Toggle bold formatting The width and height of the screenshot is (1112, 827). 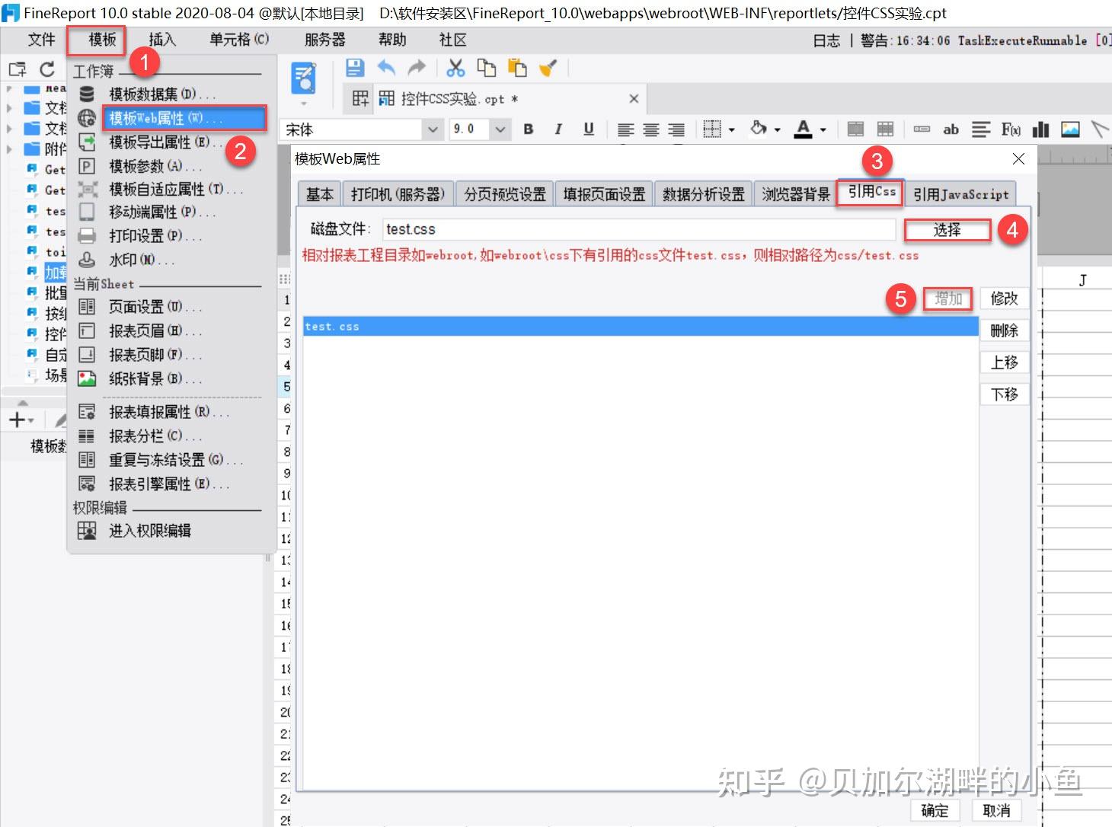pyautogui.click(x=528, y=129)
